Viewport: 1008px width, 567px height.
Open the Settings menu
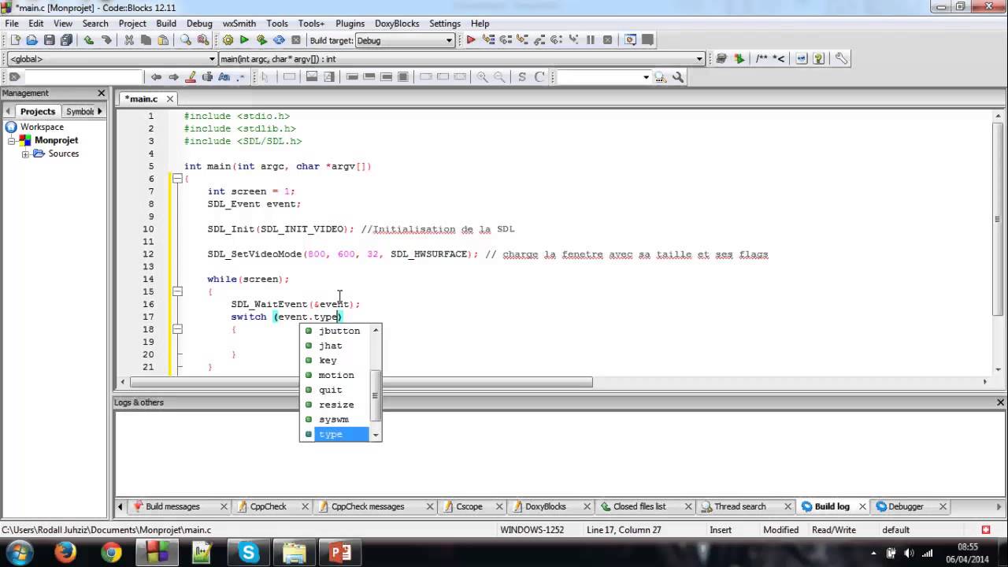tap(445, 24)
